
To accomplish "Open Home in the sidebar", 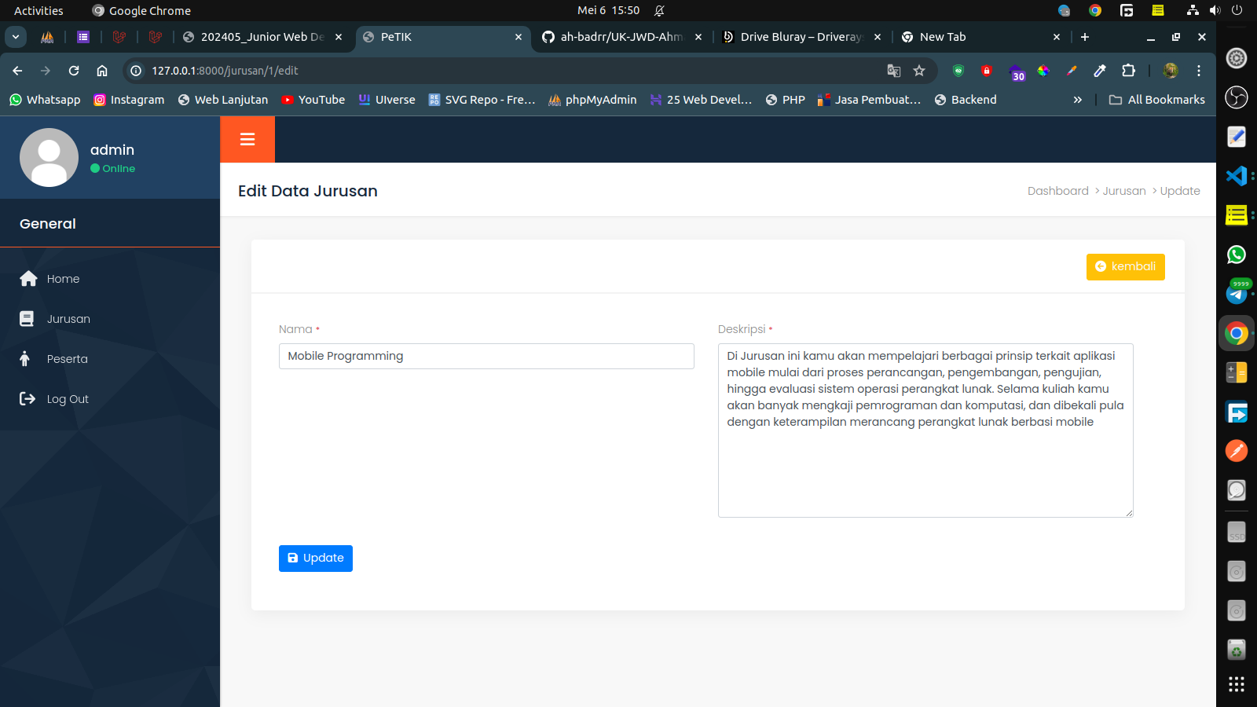I will (63, 279).
